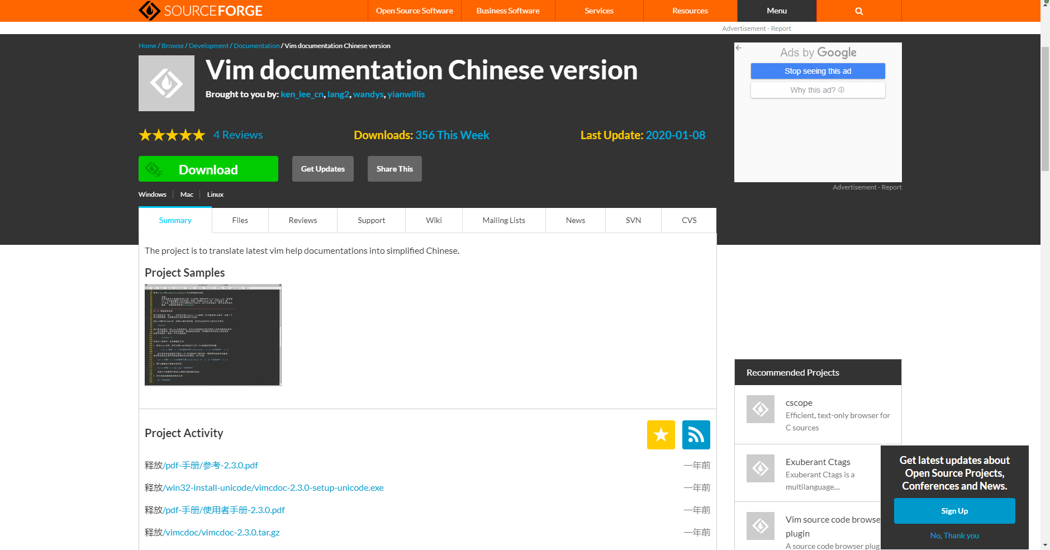Open yianwillis author profile
Screen dimensions: 1050x550
coord(406,94)
